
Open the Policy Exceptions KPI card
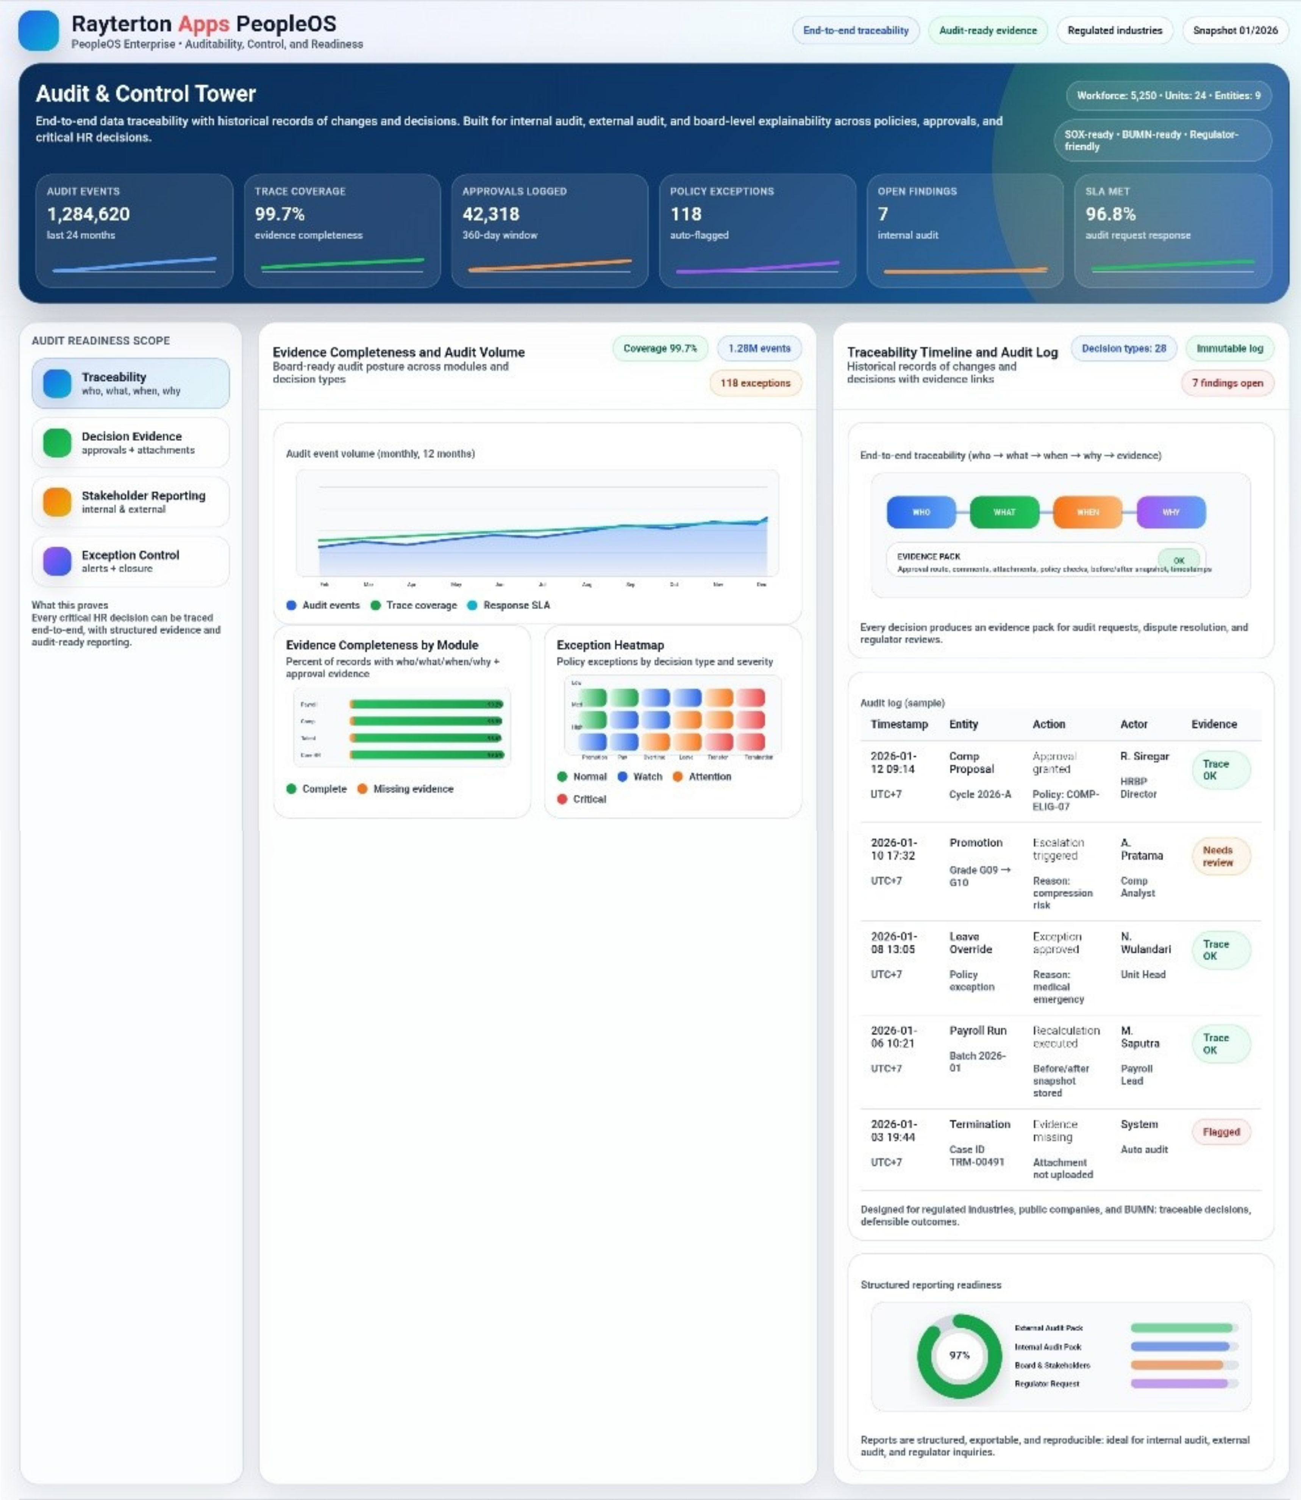click(756, 230)
